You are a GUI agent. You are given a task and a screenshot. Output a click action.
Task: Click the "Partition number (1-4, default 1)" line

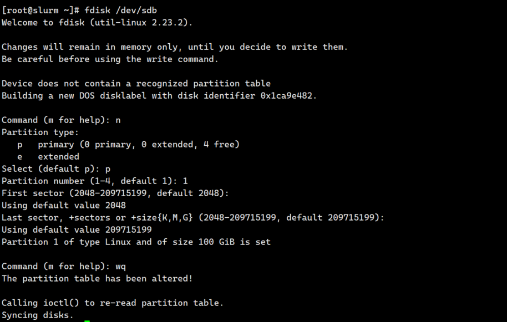94,181
